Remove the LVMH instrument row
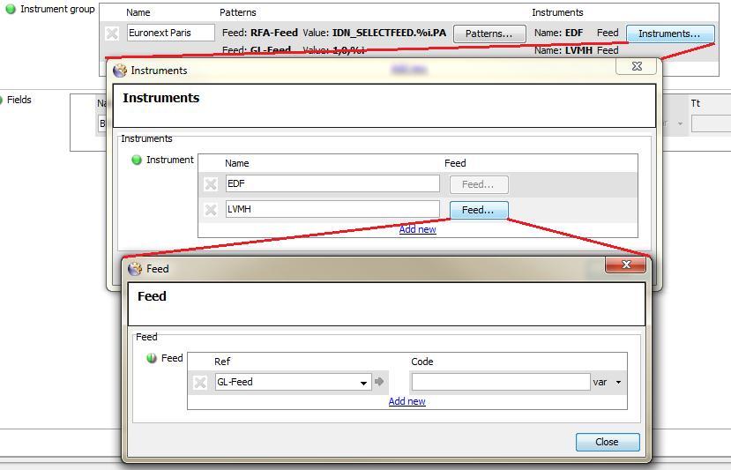 click(211, 210)
